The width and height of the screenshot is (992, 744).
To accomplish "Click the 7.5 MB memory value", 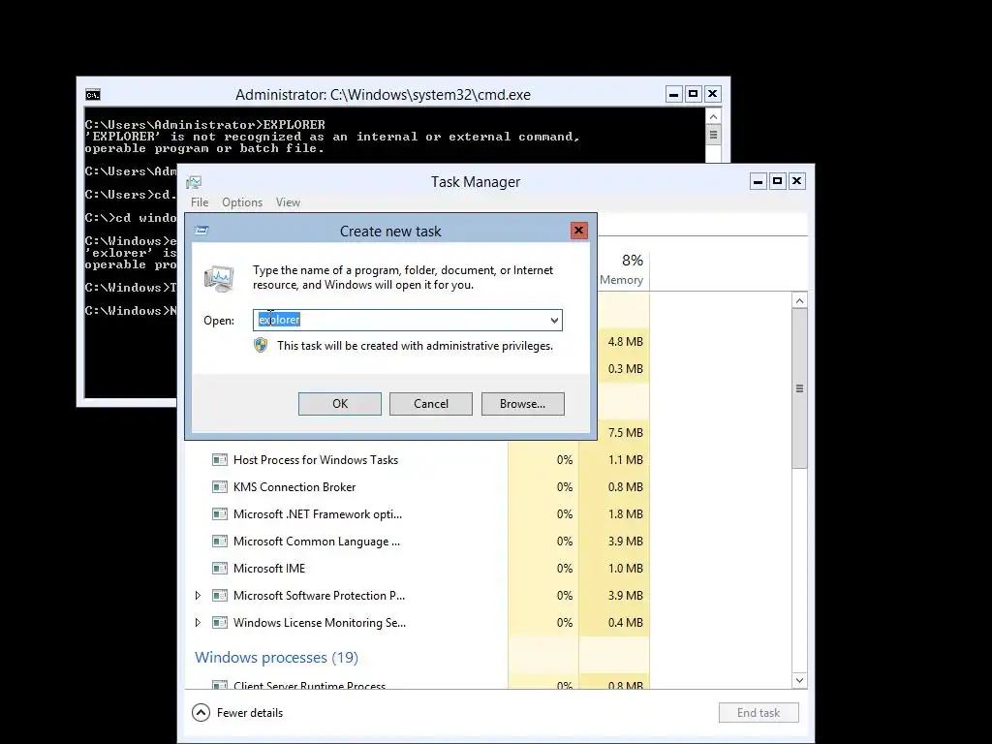I will pos(625,433).
